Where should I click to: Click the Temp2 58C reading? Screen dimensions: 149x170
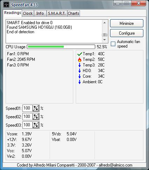point(94,59)
